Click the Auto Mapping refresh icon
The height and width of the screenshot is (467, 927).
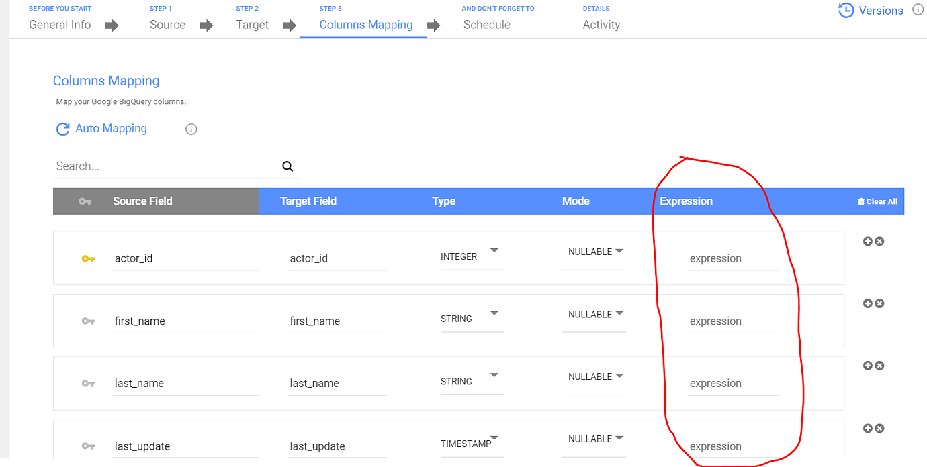click(62, 129)
